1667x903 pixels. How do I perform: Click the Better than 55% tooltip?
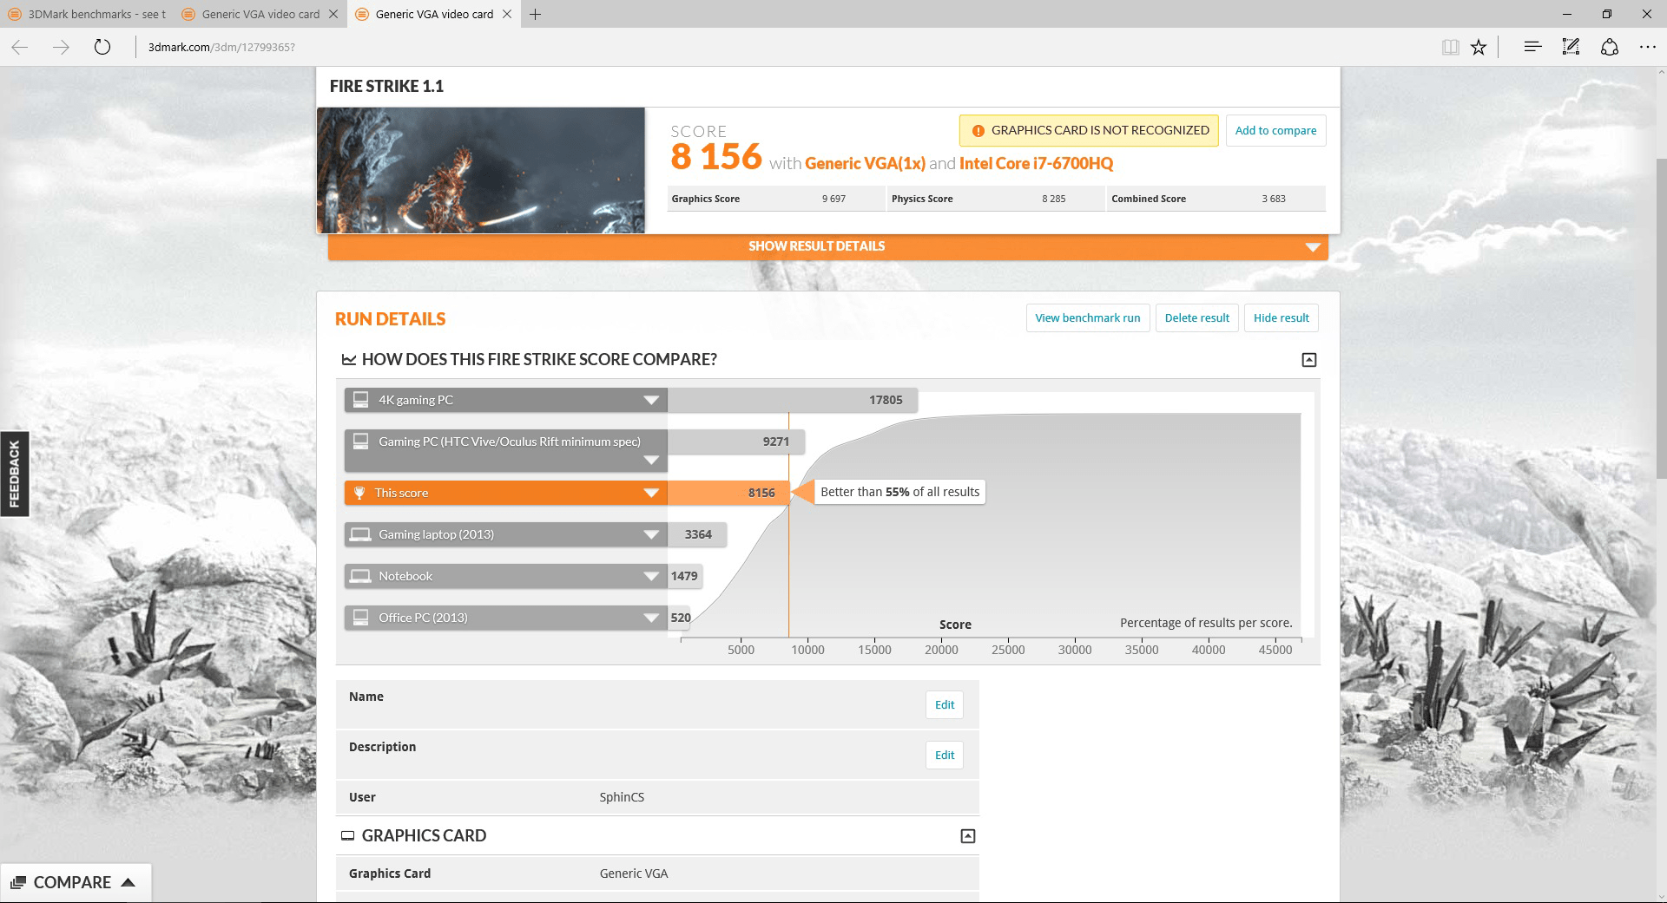tap(899, 492)
